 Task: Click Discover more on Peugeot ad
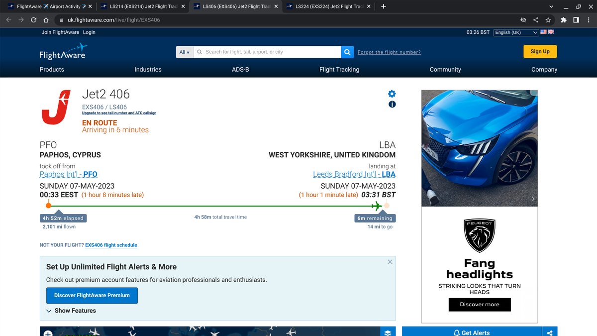(480, 304)
